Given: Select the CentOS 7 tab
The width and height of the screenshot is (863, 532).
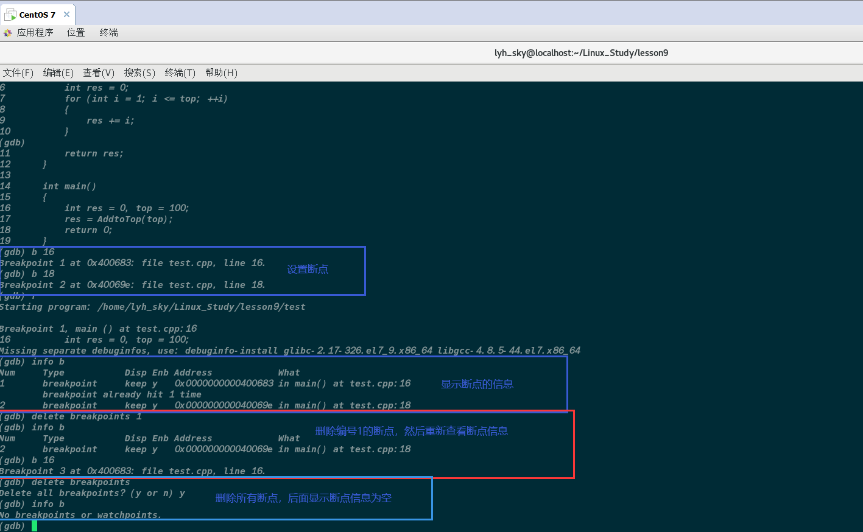Looking at the screenshot, I should (38, 14).
